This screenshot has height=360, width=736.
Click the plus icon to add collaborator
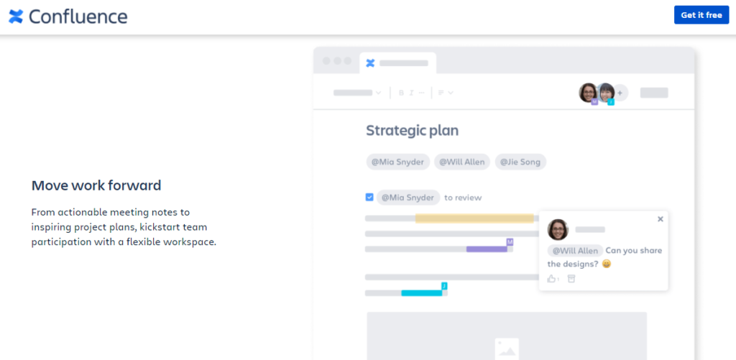click(x=620, y=93)
